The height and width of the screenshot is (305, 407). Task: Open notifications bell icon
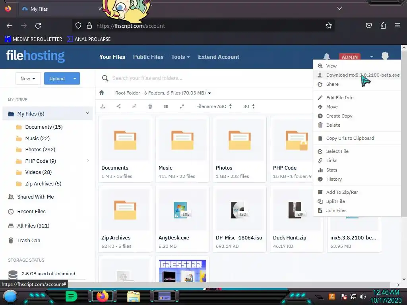pyautogui.click(x=327, y=56)
